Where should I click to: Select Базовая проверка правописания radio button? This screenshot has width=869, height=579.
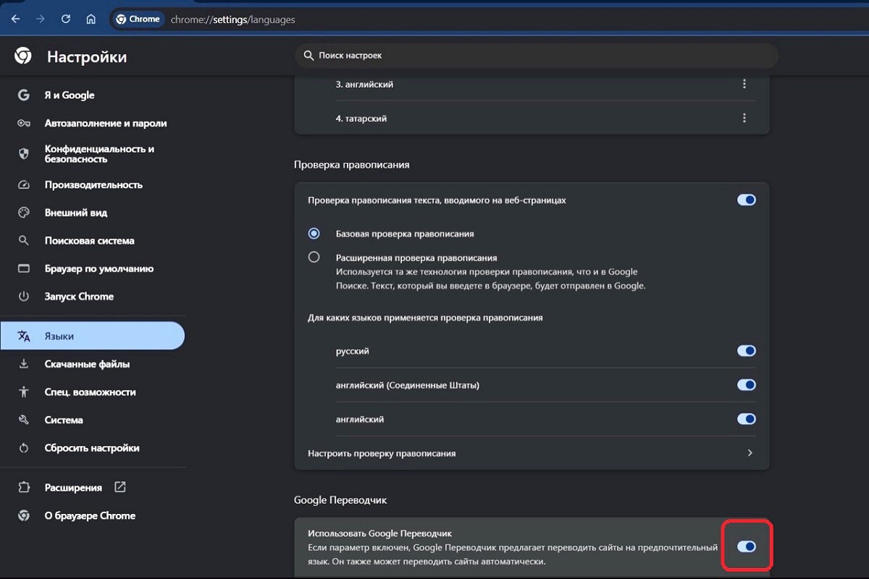pyautogui.click(x=314, y=234)
